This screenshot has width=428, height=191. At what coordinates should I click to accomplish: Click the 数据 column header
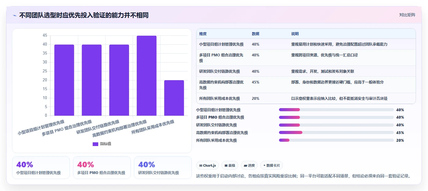point(256,34)
